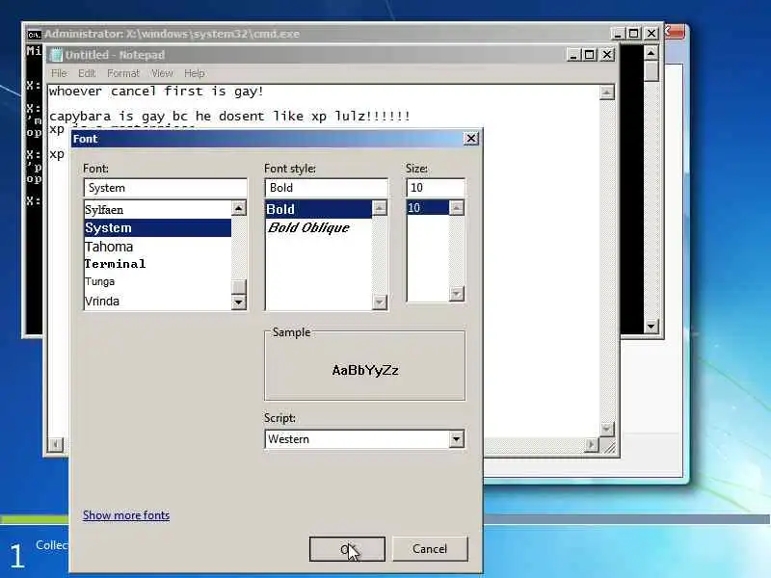Screen dimensions: 771x578
Task: Click Notepad vertical scroll up arrow
Action: [x=607, y=92]
